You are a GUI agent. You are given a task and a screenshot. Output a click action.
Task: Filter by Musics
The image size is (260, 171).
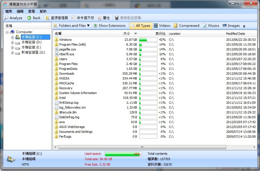pos(211,26)
